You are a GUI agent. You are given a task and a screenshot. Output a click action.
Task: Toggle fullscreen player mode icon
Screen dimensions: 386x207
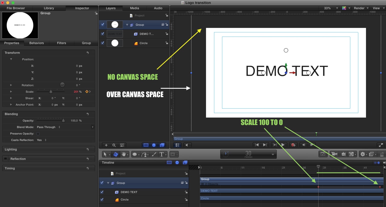[x=380, y=145]
